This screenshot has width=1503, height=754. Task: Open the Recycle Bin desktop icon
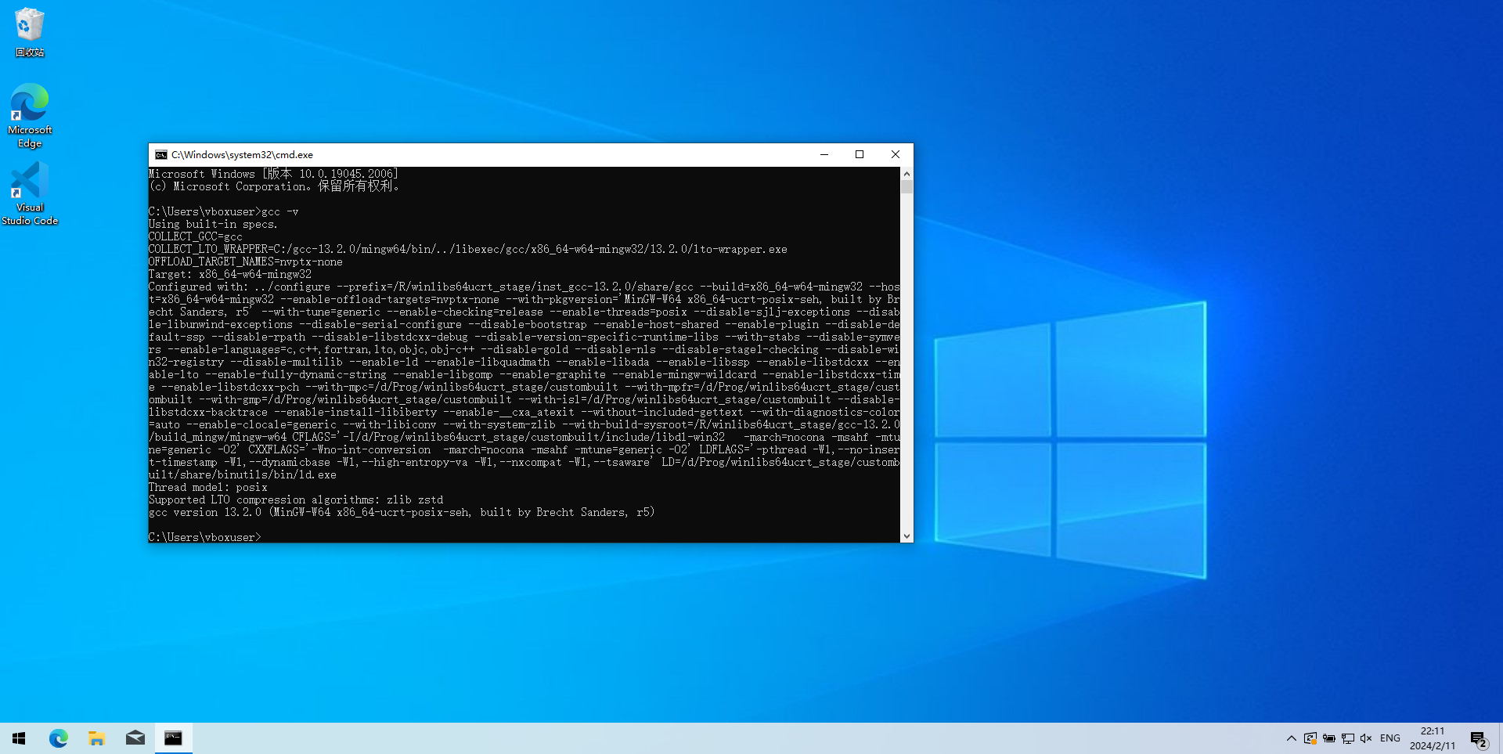tap(30, 32)
